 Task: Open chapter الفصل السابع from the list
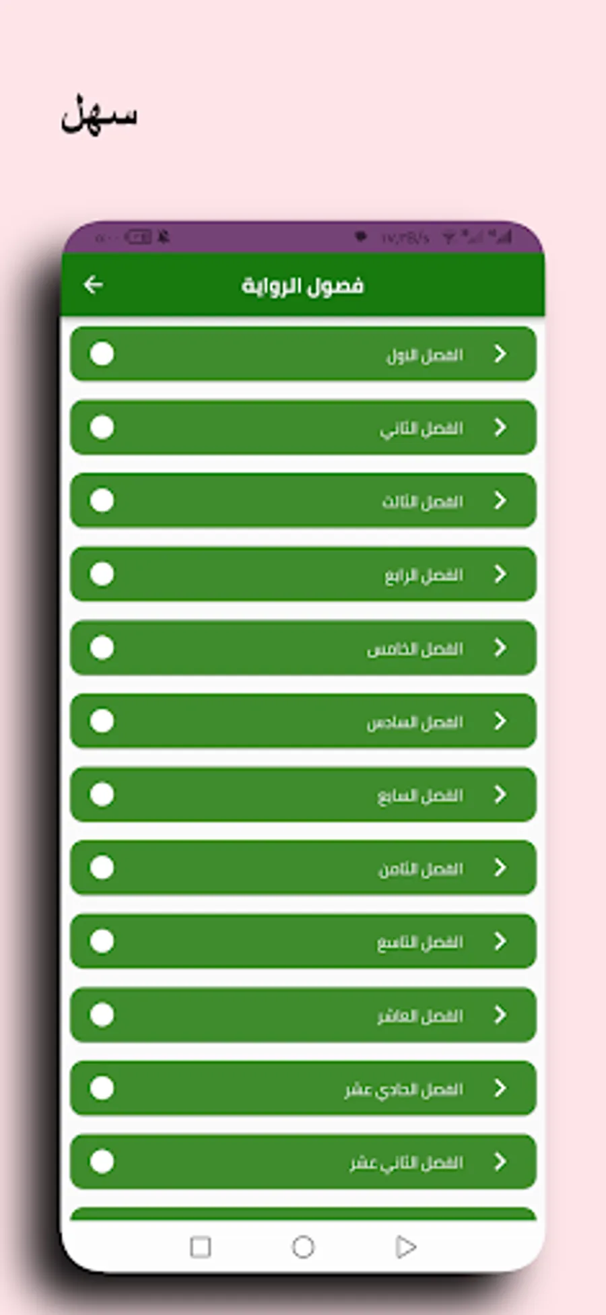tap(419, 796)
